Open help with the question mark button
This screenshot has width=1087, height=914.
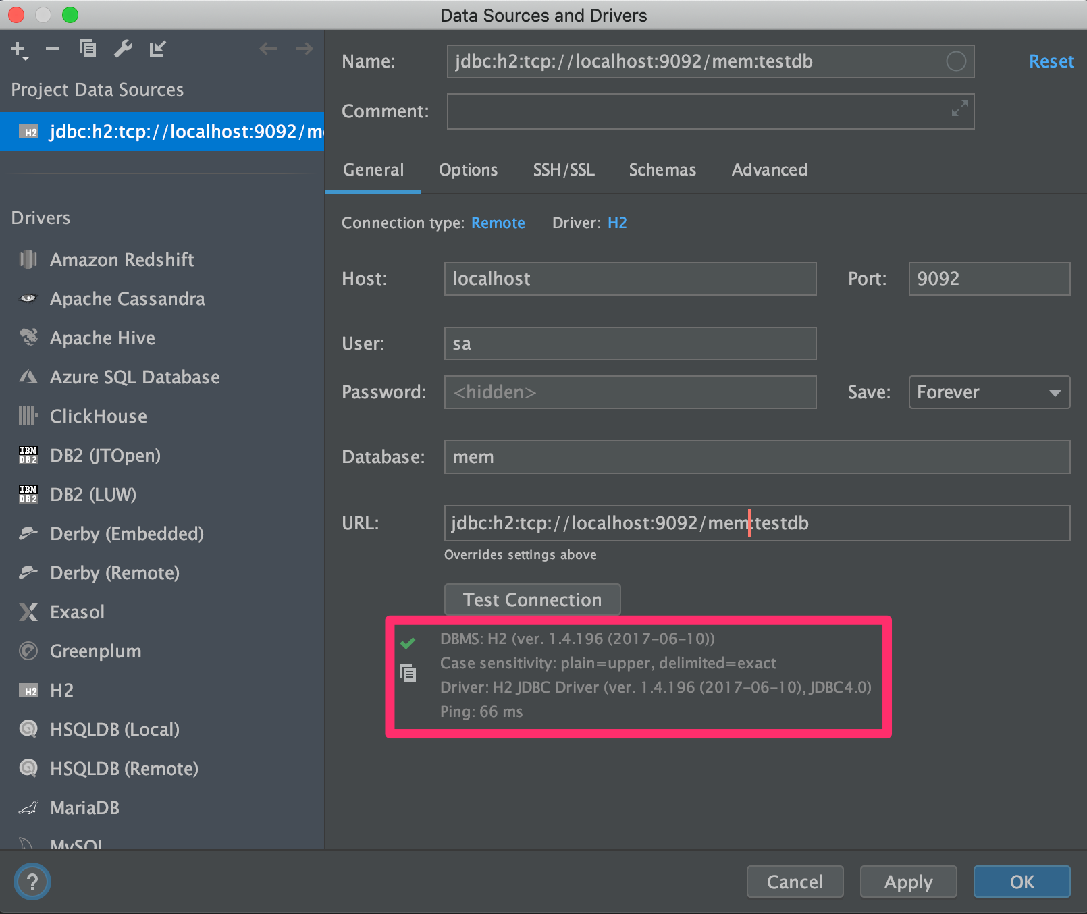[x=32, y=882]
